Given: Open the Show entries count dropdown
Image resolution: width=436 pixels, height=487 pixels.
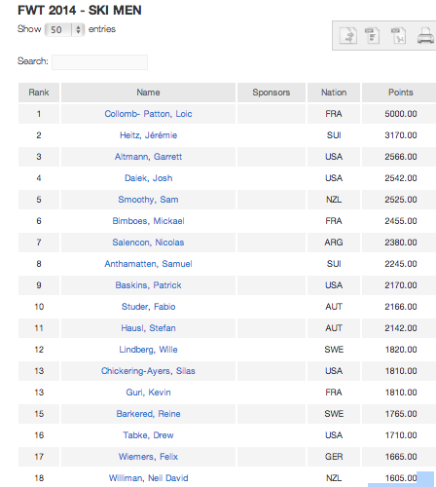Looking at the screenshot, I should 64,30.
